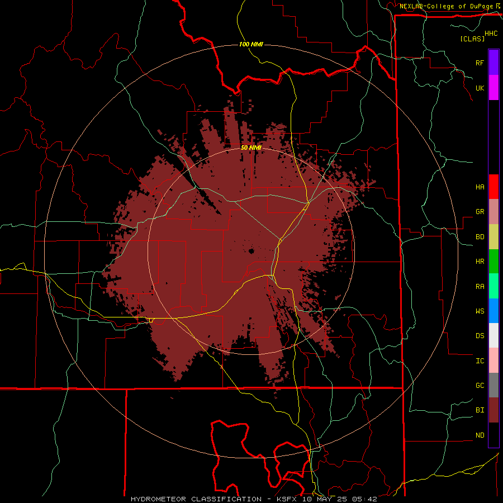Image resolution: width=503 pixels, height=503 pixels.
Task: Click the radar site black dot at center
Action: coord(251,251)
